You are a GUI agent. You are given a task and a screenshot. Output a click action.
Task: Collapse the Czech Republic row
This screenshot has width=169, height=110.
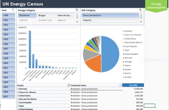click(18, 103)
